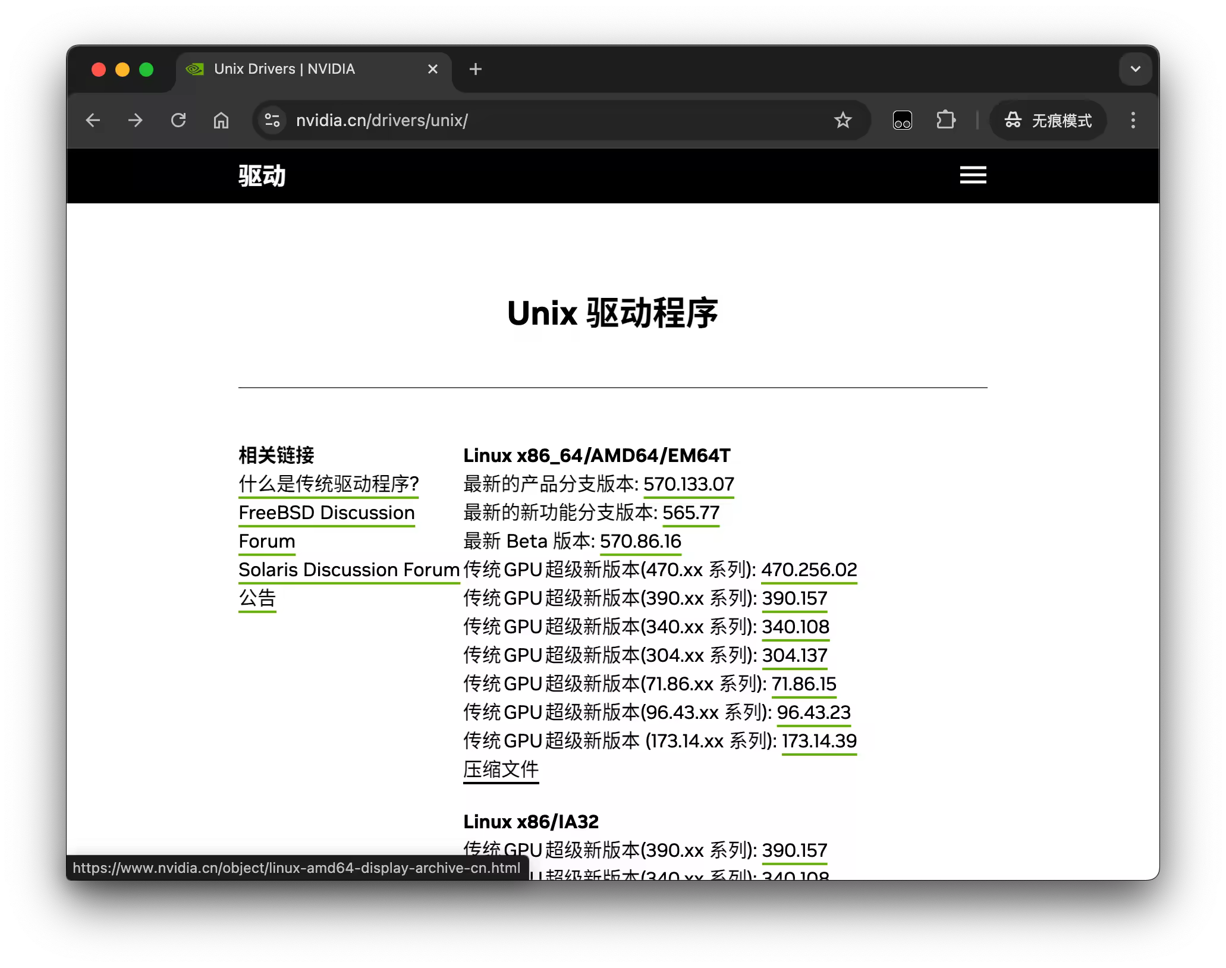This screenshot has width=1226, height=968.
Task: Open Solaris Discussion Forum link
Action: [x=349, y=570]
